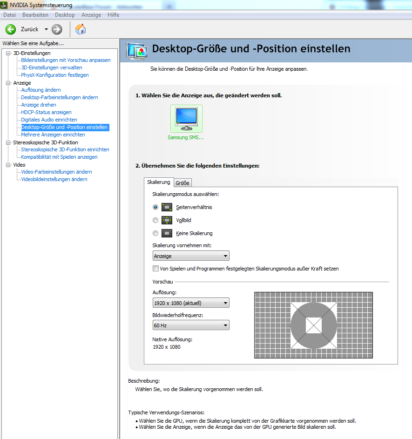Select the Keine Skalierung radio button
The width and height of the screenshot is (412, 439).
155,233
